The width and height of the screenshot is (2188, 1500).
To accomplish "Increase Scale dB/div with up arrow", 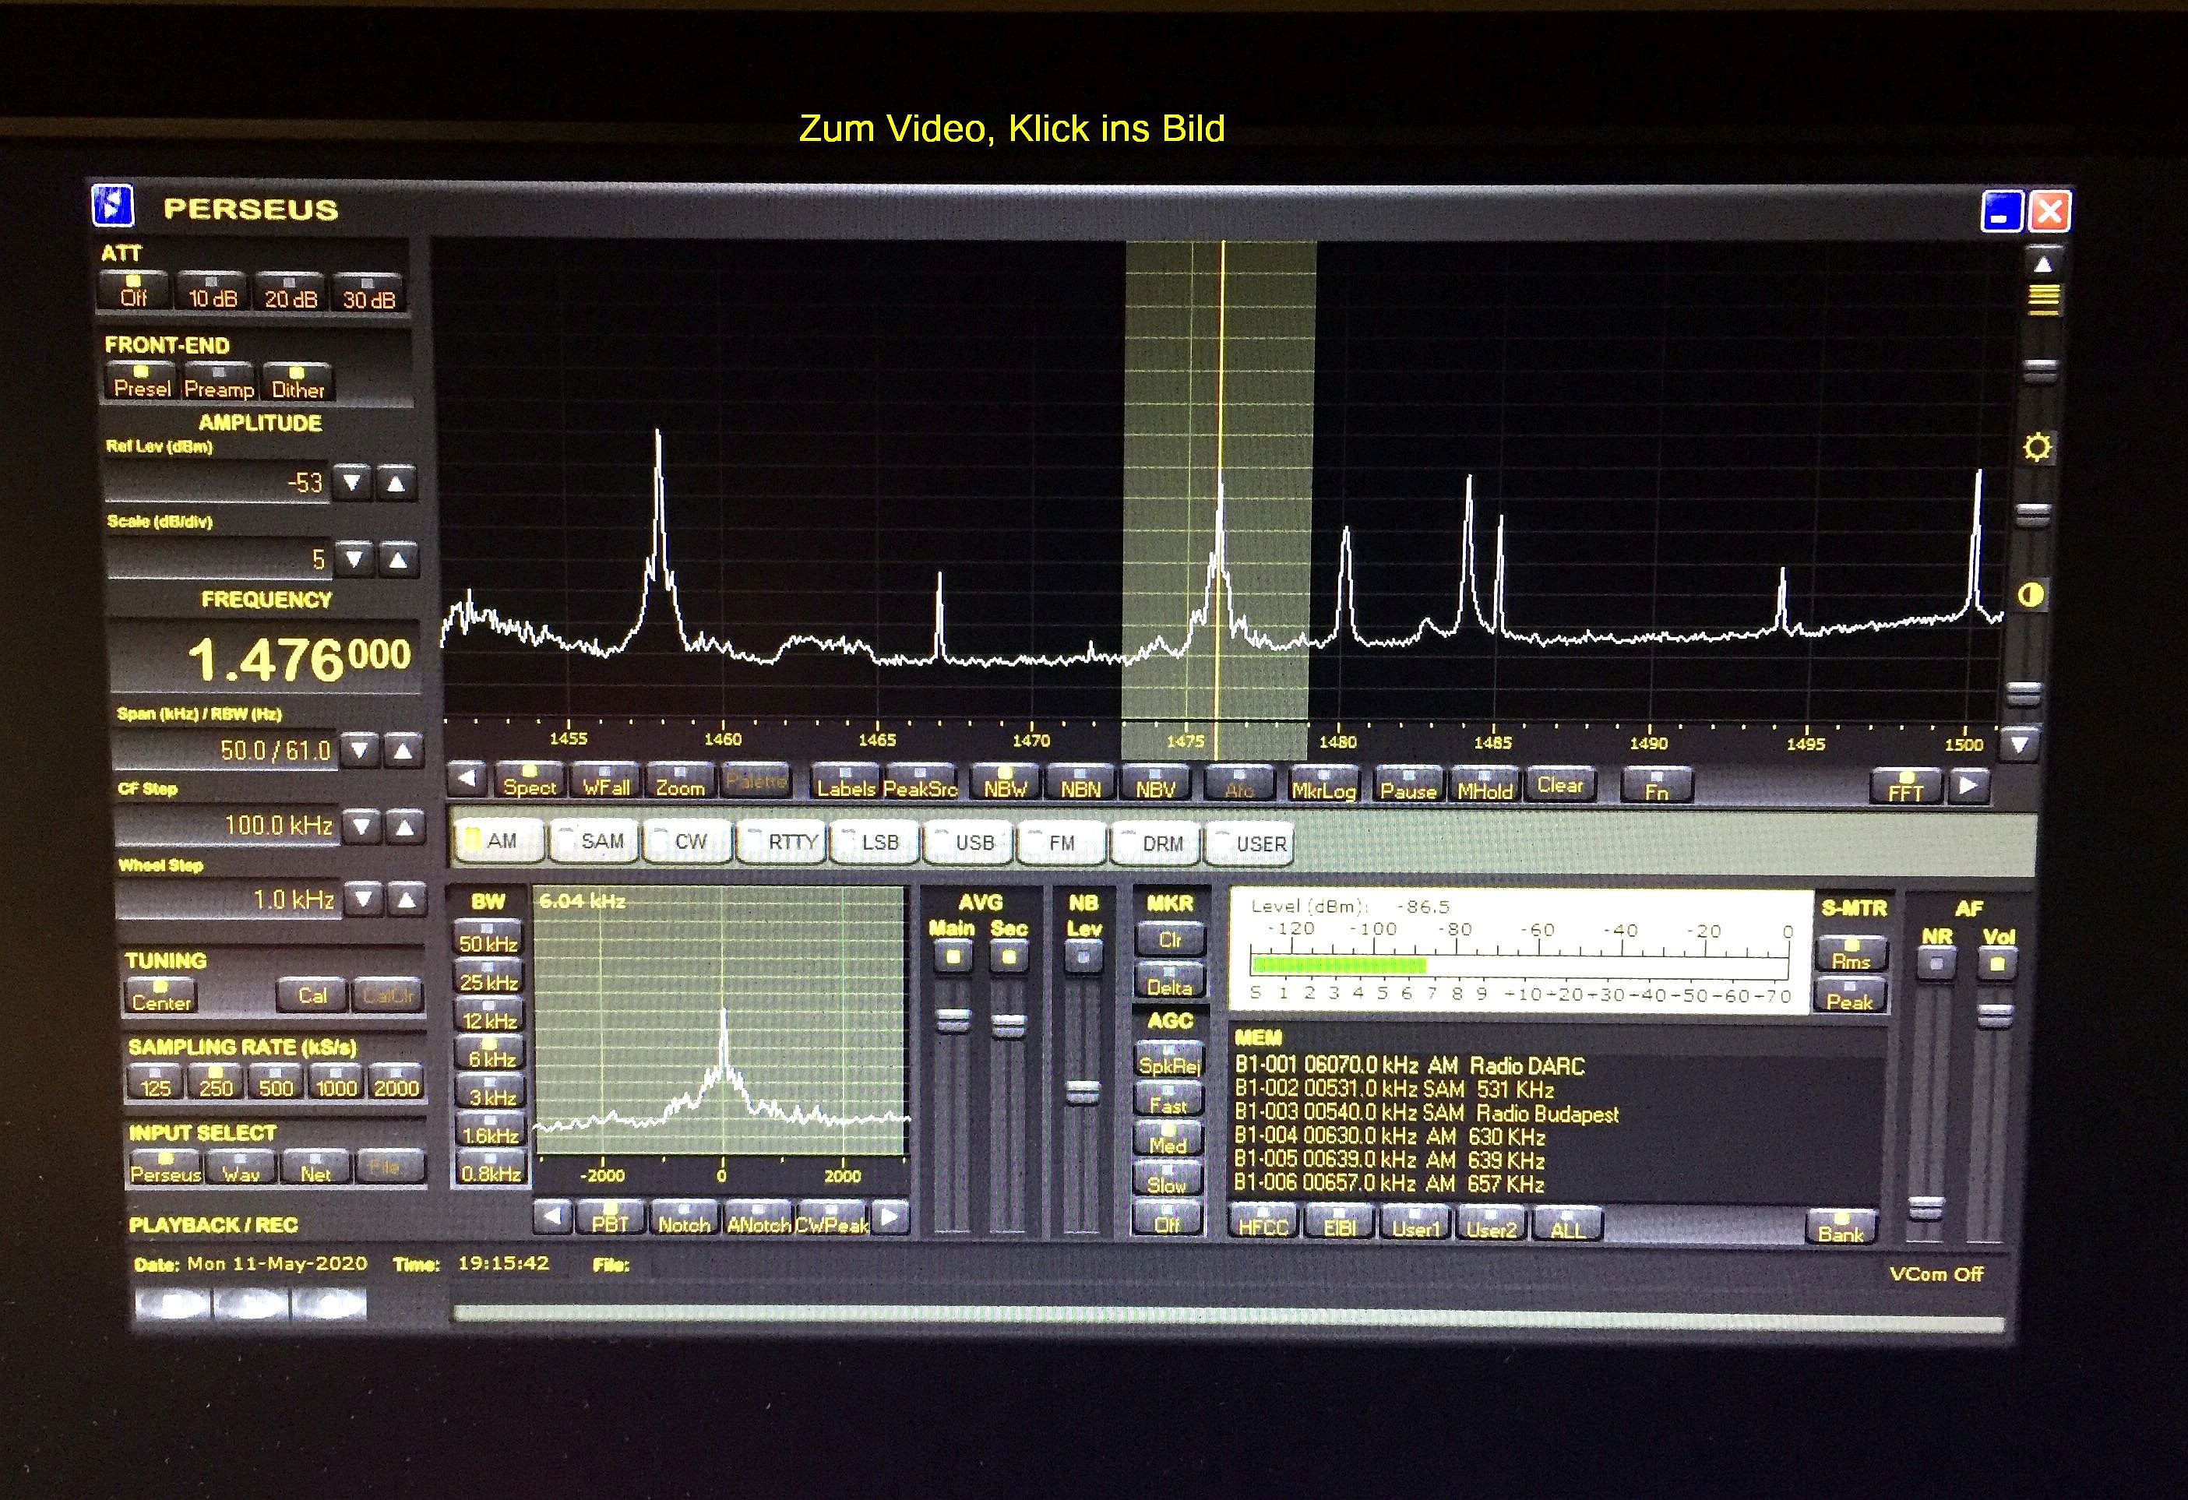I will point(398,559).
